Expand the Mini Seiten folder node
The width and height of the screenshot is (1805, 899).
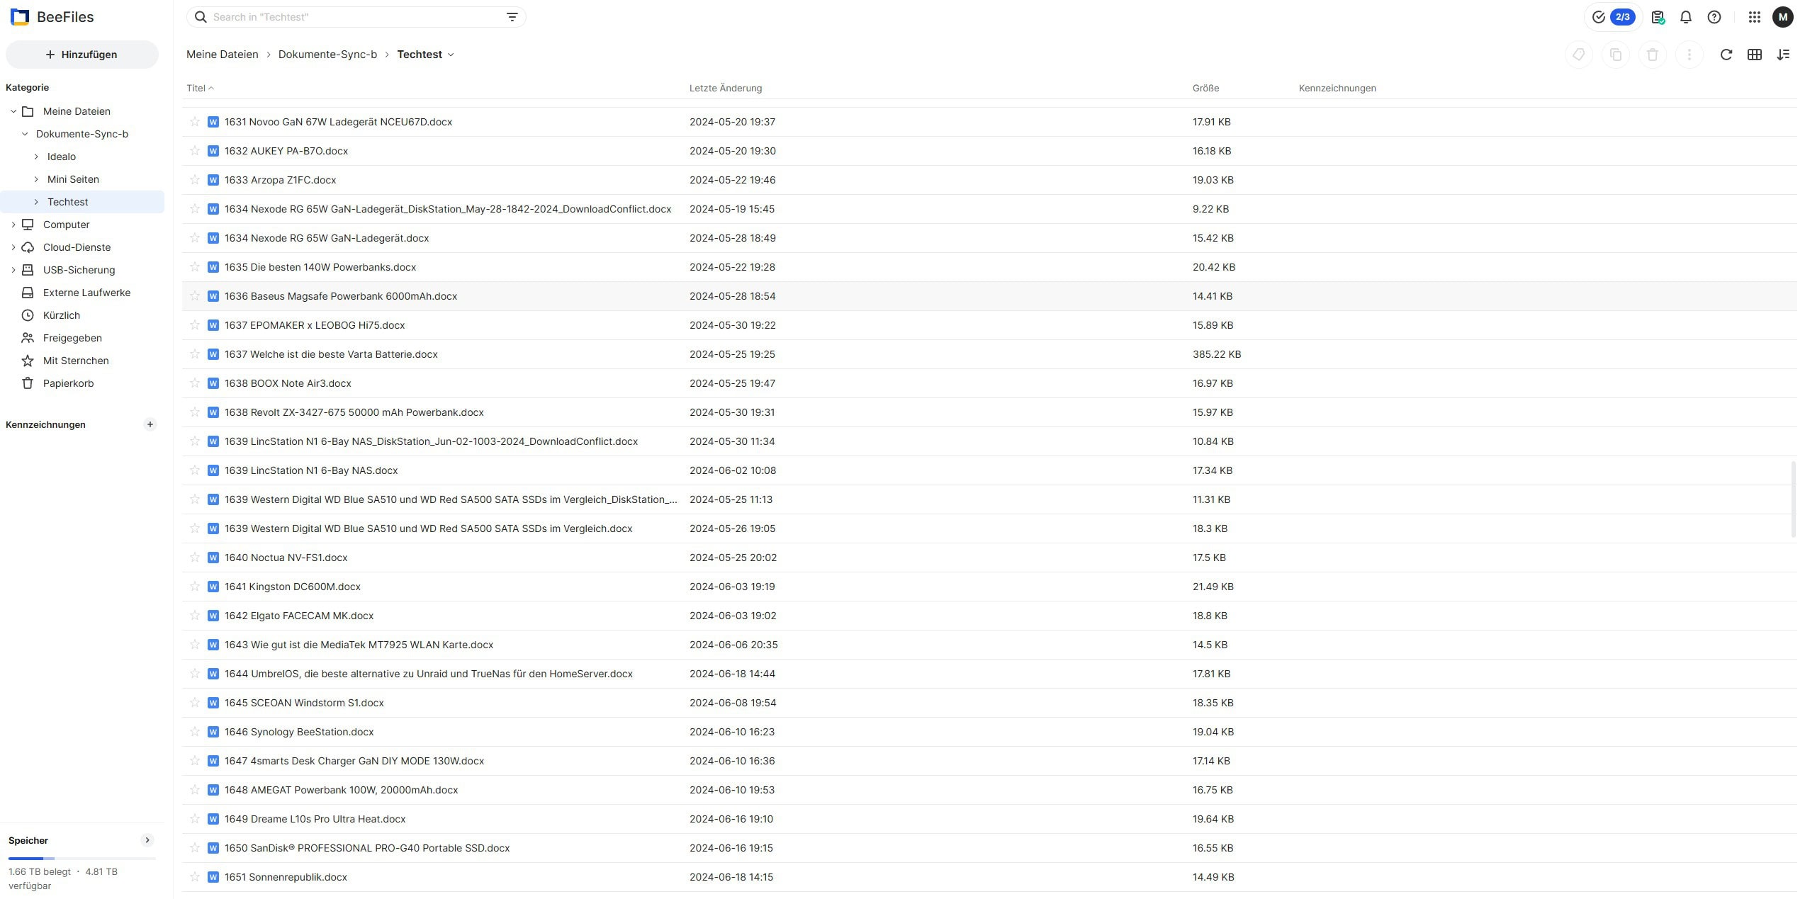(36, 179)
